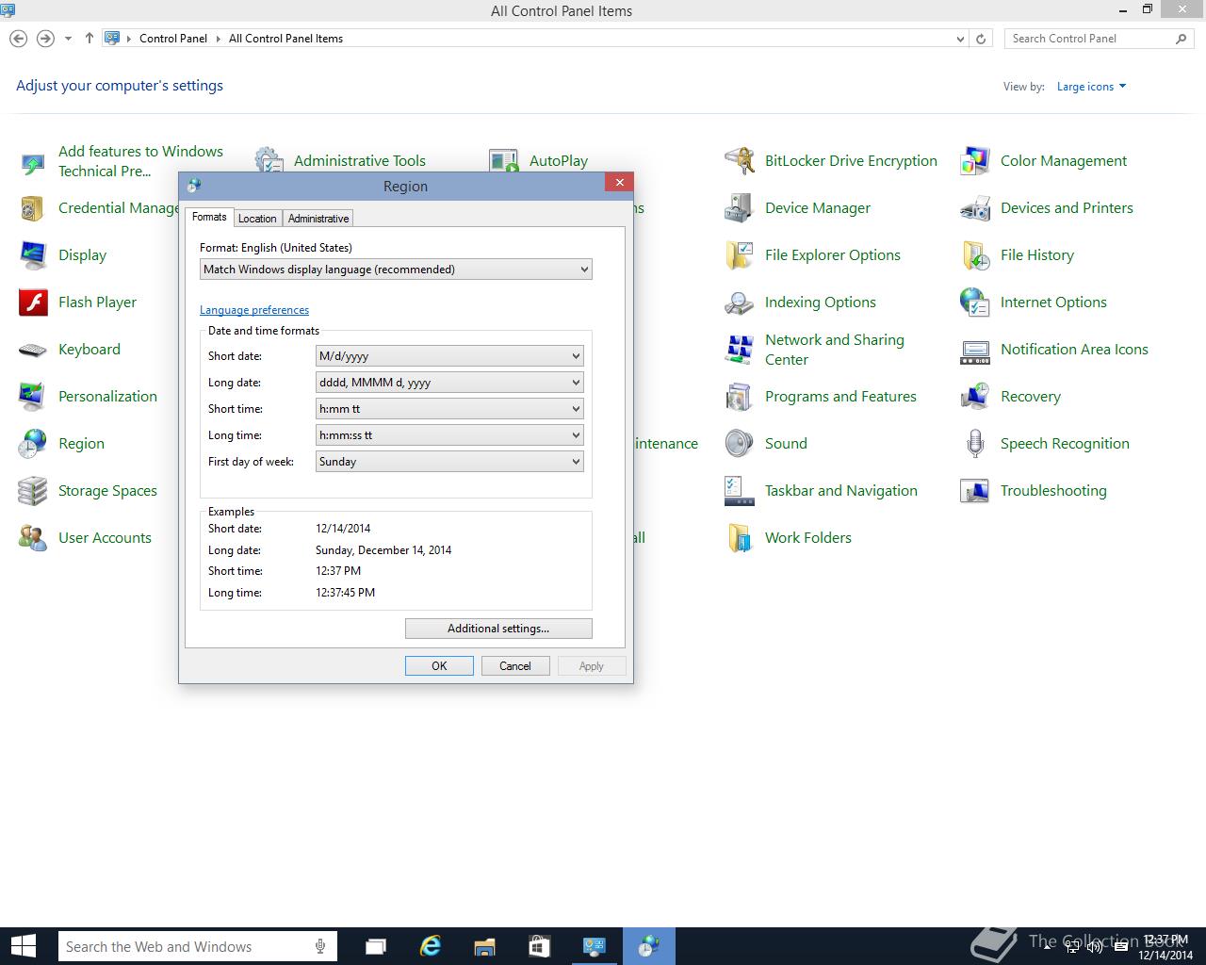This screenshot has height=965, width=1206.
Task: Open the Credential Manager icon
Action: coord(33,208)
